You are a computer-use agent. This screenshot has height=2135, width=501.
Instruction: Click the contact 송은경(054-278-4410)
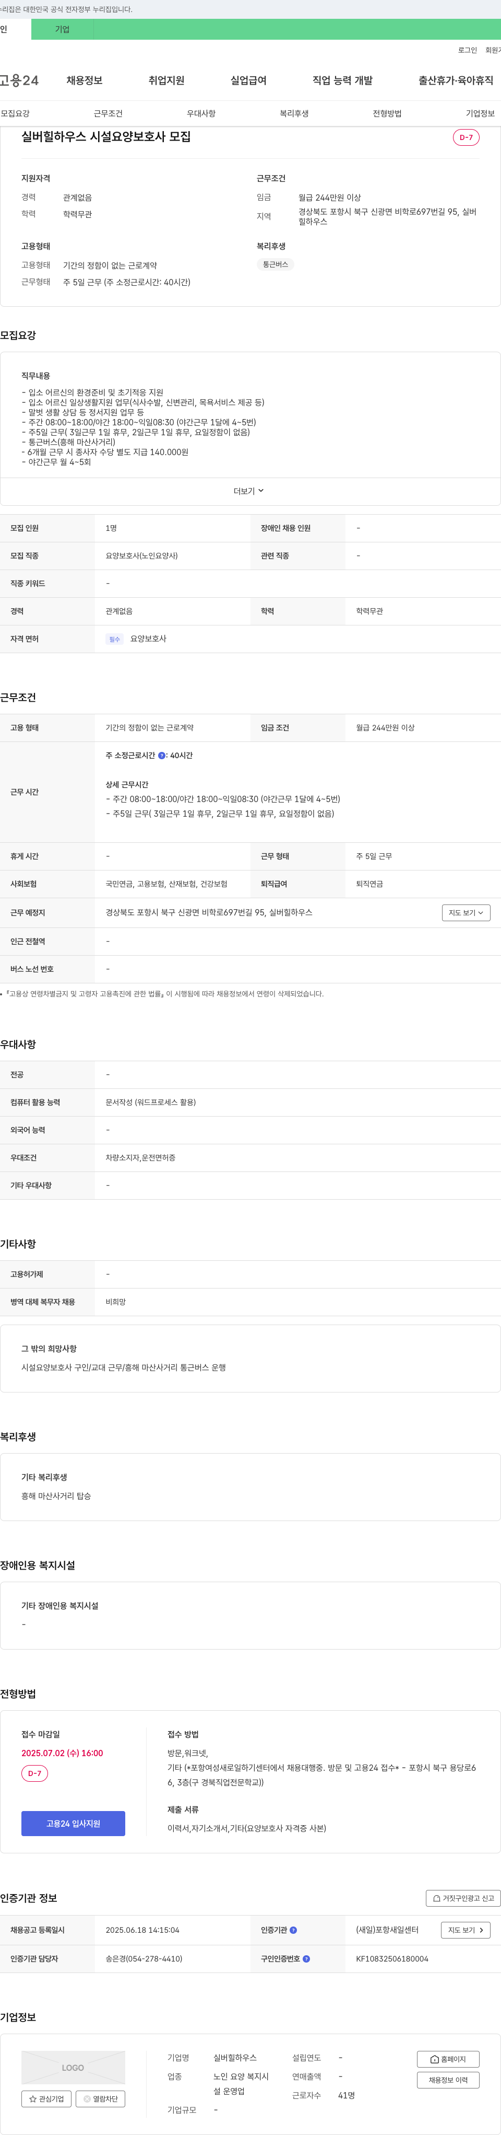pyautogui.click(x=144, y=1959)
